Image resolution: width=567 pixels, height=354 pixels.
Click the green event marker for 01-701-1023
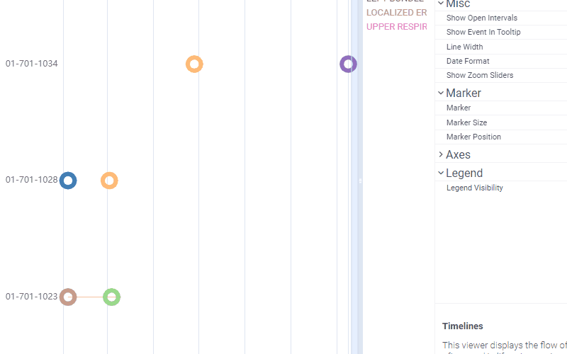click(112, 297)
